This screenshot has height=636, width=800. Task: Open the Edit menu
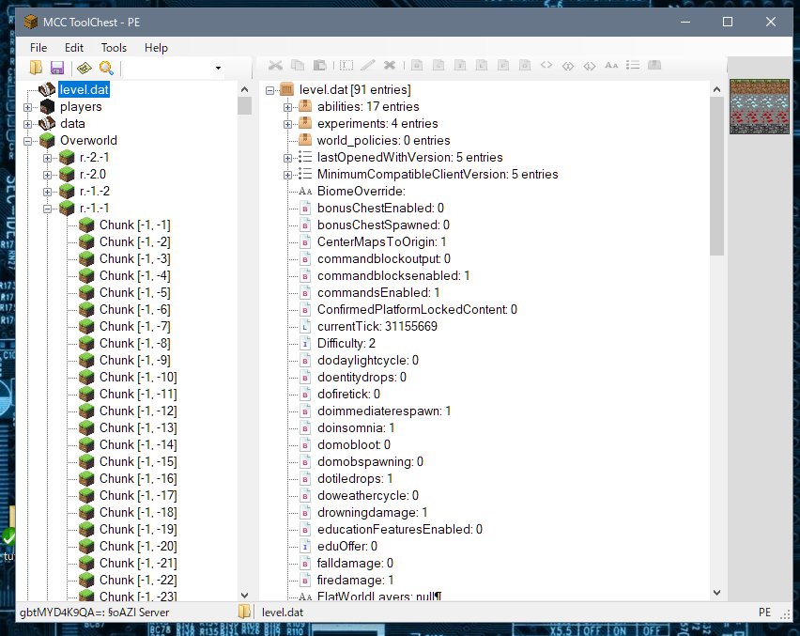[74, 48]
